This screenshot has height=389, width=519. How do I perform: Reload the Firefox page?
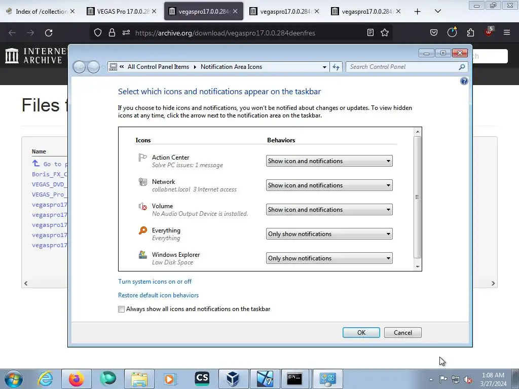(49, 33)
